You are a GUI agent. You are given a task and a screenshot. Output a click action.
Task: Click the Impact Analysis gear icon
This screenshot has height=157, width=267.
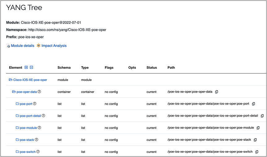click(x=39, y=46)
